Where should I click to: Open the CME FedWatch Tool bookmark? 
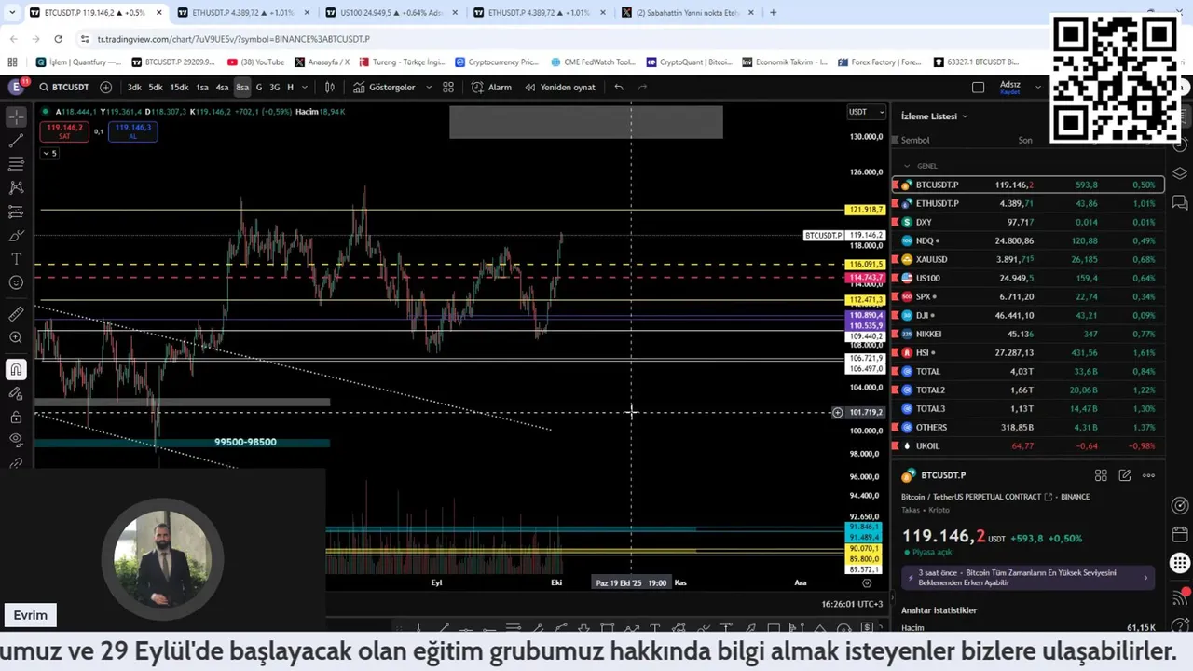(593, 62)
